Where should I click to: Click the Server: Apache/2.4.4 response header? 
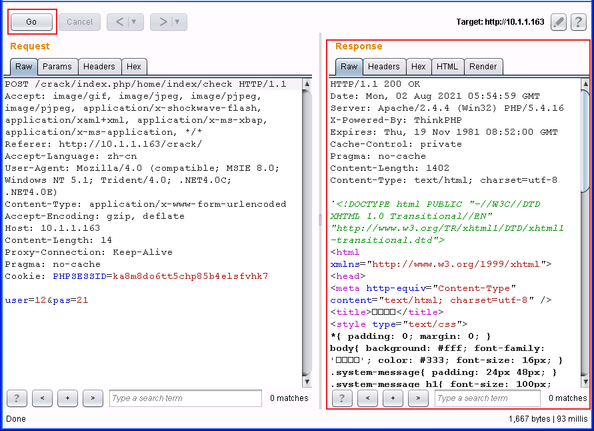[x=447, y=108]
